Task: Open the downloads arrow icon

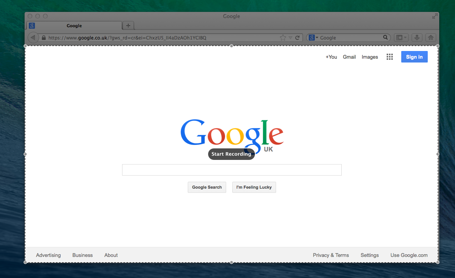Action: 417,38
